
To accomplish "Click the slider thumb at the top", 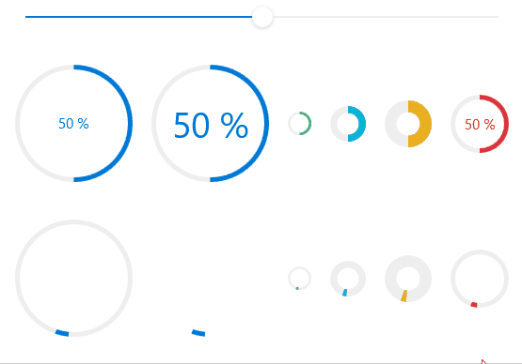I will (x=262, y=17).
